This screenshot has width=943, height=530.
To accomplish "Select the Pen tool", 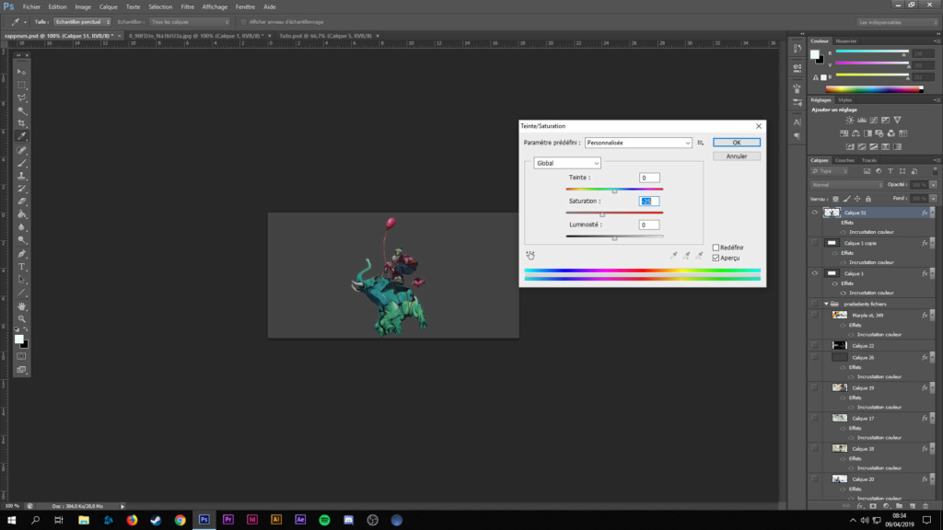I will pyautogui.click(x=22, y=254).
